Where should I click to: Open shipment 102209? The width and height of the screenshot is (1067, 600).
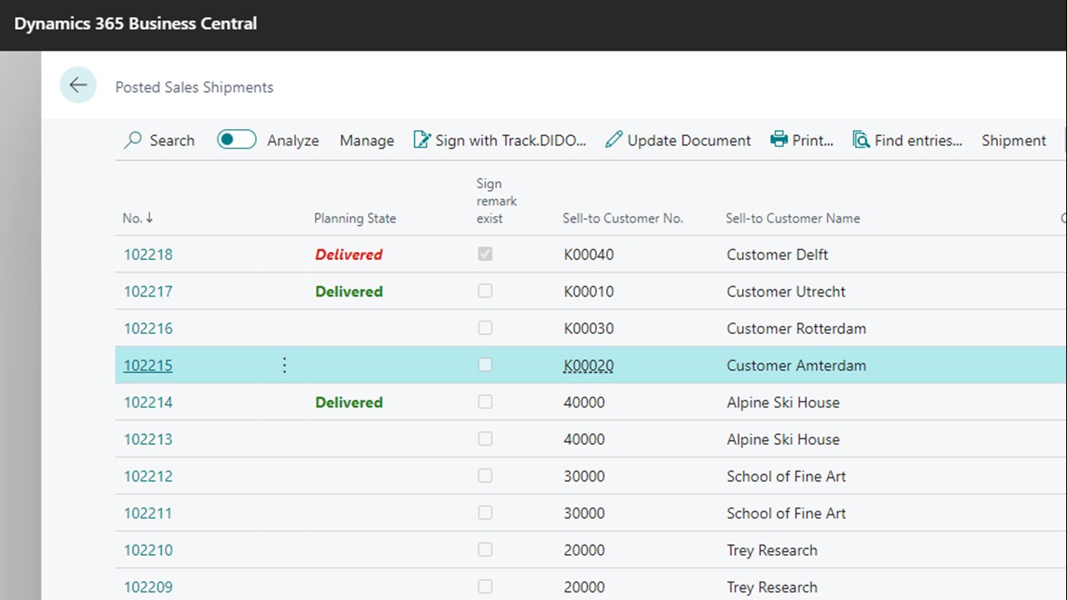pyautogui.click(x=148, y=587)
